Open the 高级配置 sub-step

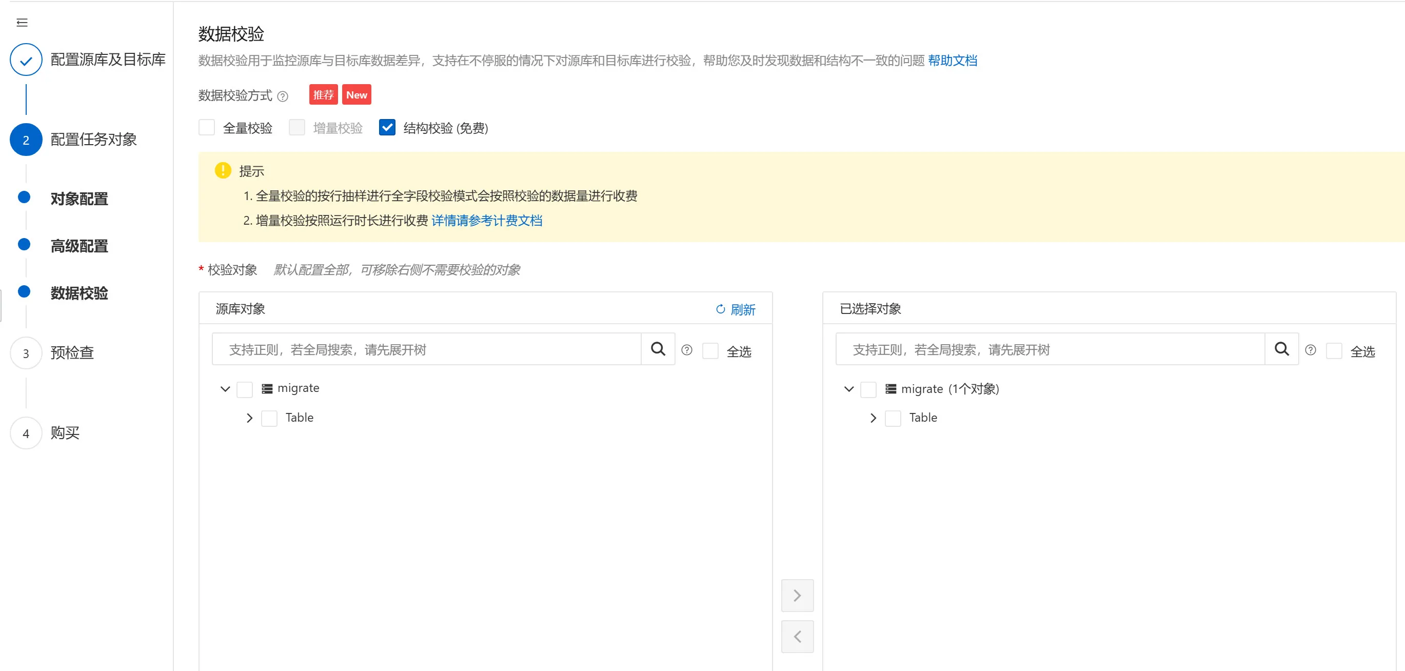click(79, 246)
